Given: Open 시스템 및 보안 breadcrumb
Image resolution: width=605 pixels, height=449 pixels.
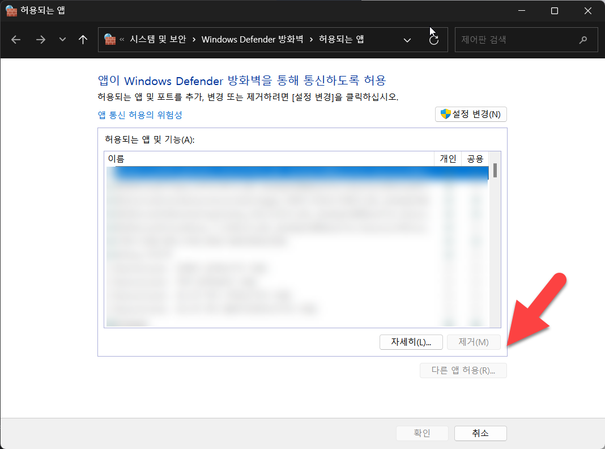Looking at the screenshot, I should (x=158, y=39).
